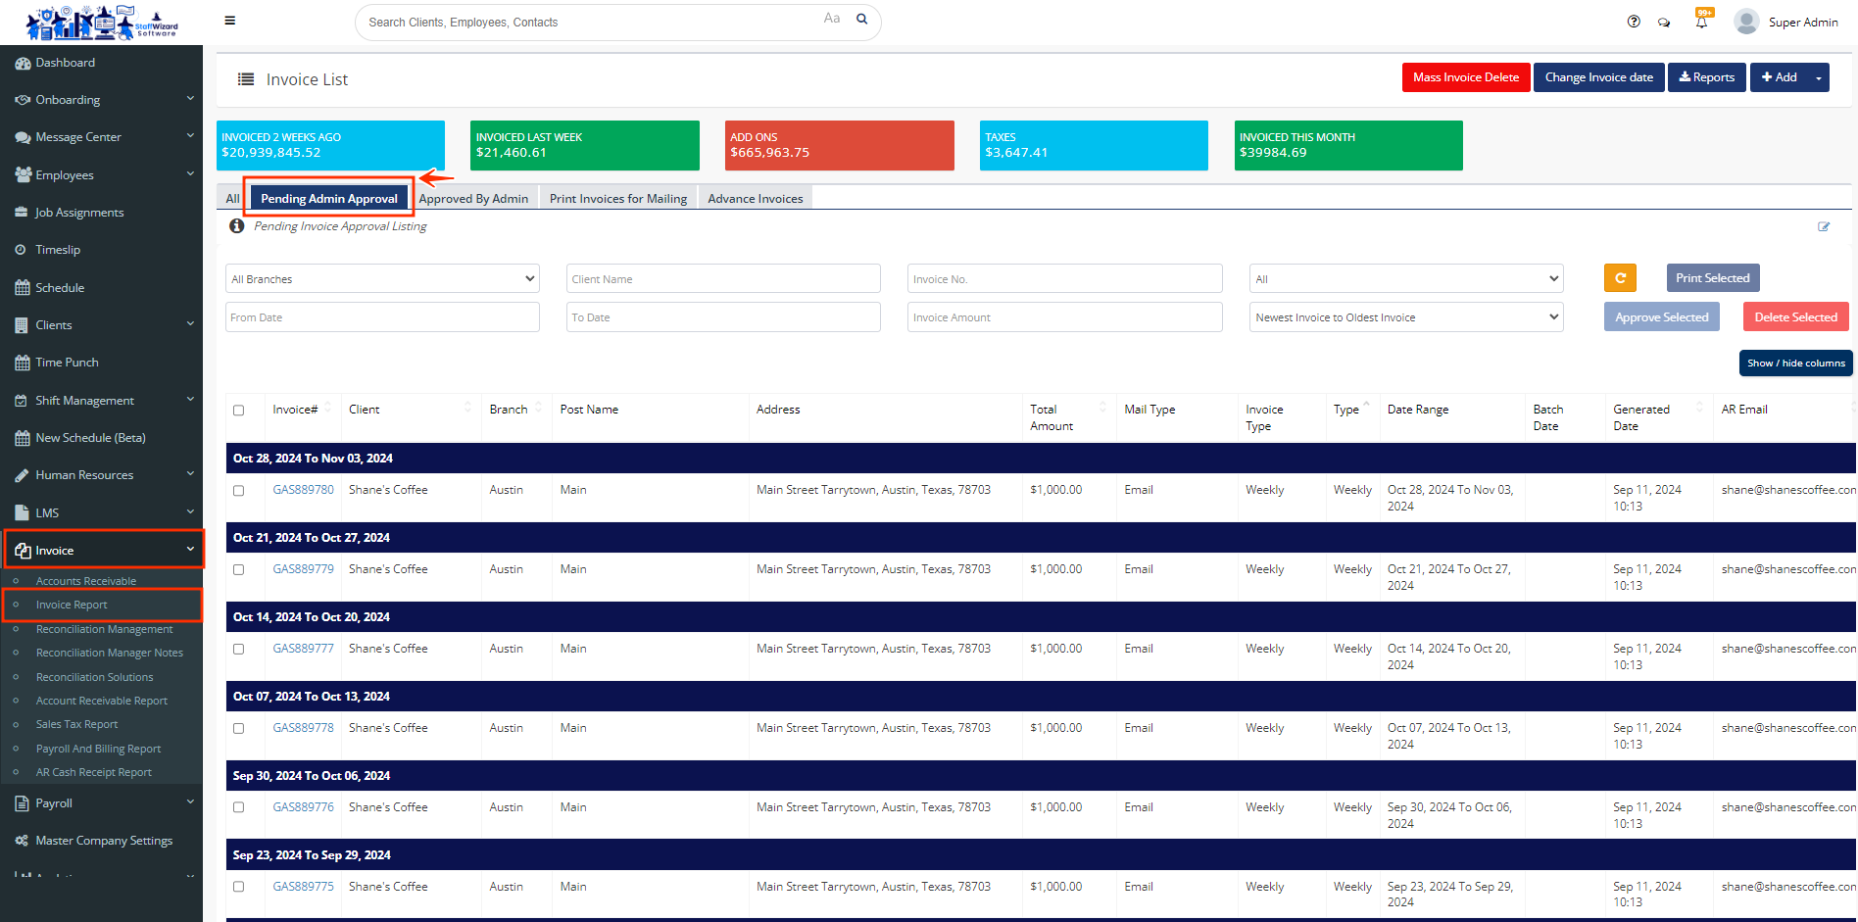Click the StaffWizard logo
Screen dimensions: 1858x922
101,22
